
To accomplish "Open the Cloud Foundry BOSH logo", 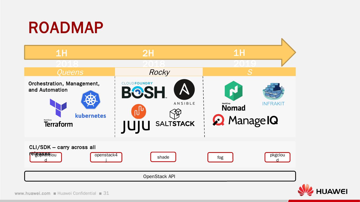I will click(x=144, y=90).
